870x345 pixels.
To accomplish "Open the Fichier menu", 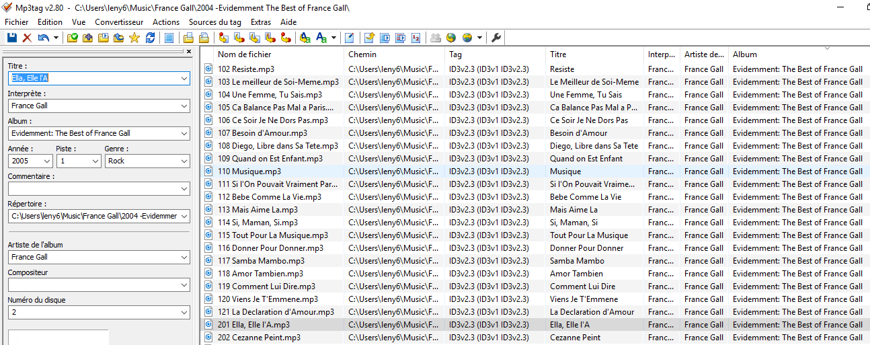I will [17, 22].
